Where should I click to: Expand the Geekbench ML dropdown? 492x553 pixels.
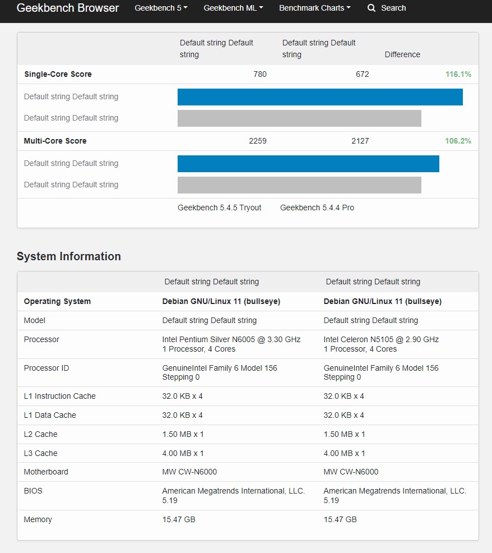233,8
